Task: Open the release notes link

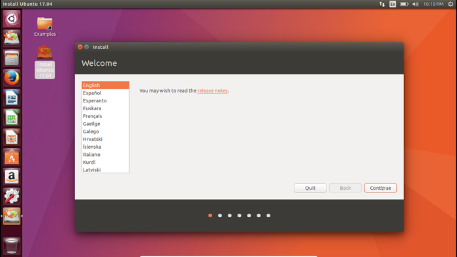Action: [x=212, y=91]
